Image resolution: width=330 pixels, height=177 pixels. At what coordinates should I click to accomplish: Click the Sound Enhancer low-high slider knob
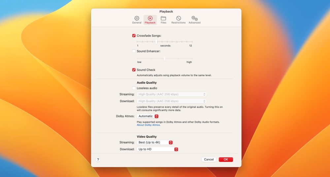coord(164,58)
